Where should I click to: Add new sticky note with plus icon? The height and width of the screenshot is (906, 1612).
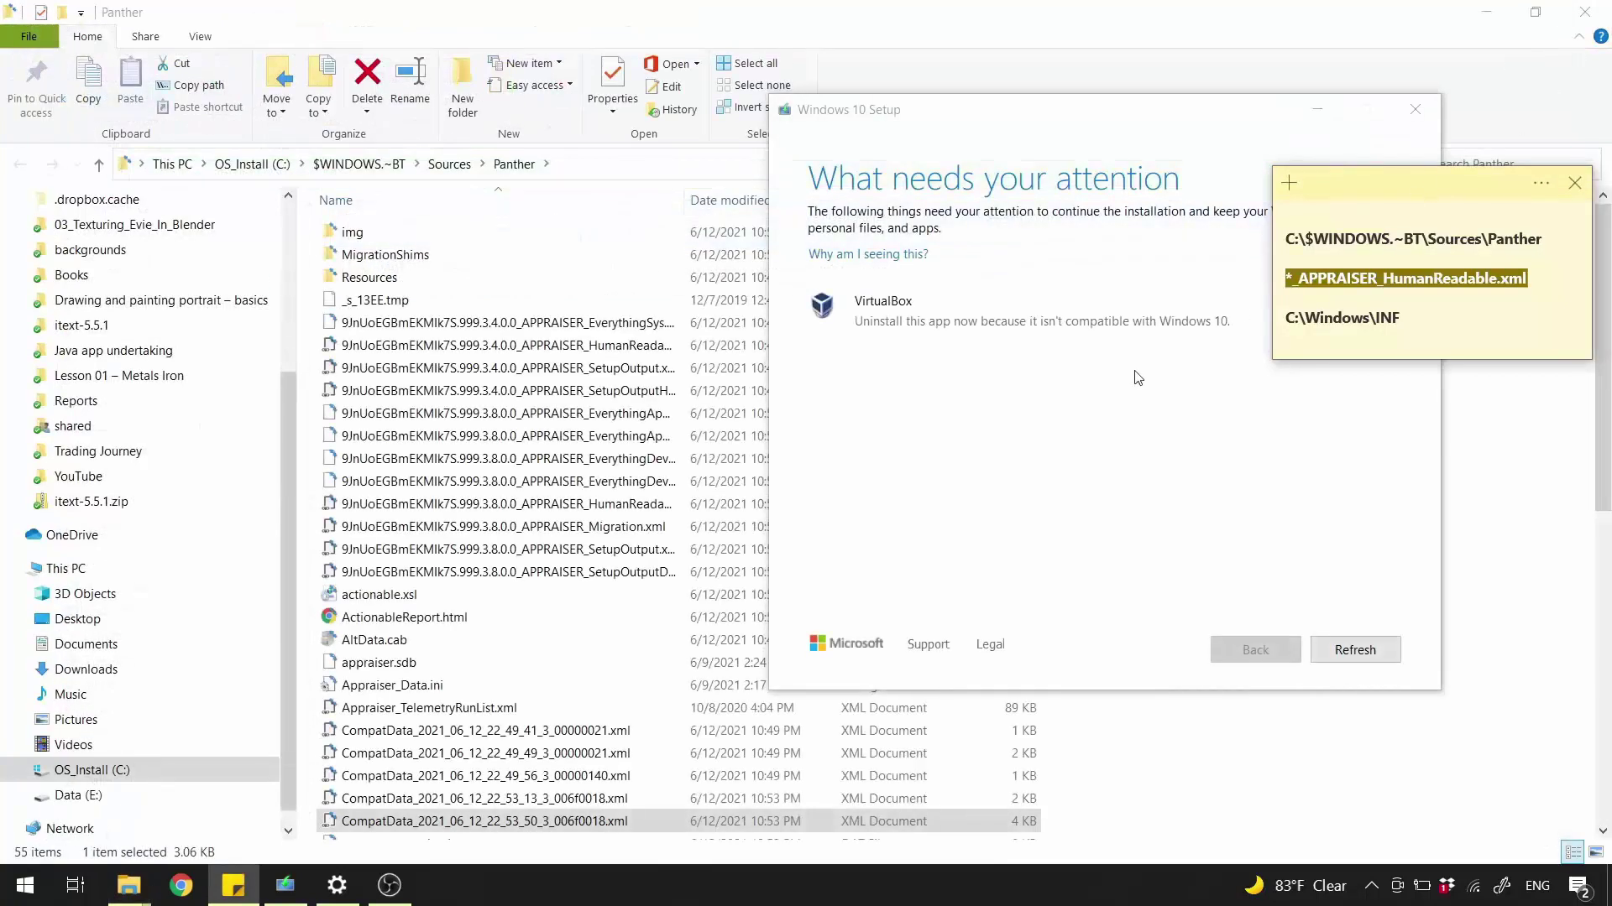(1290, 183)
